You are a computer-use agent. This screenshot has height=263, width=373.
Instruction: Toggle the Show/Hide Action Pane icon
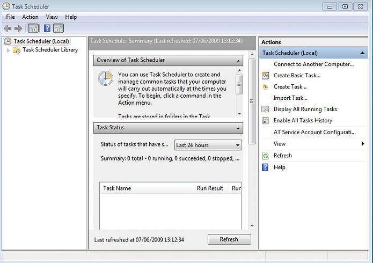pyautogui.click(x=58, y=28)
